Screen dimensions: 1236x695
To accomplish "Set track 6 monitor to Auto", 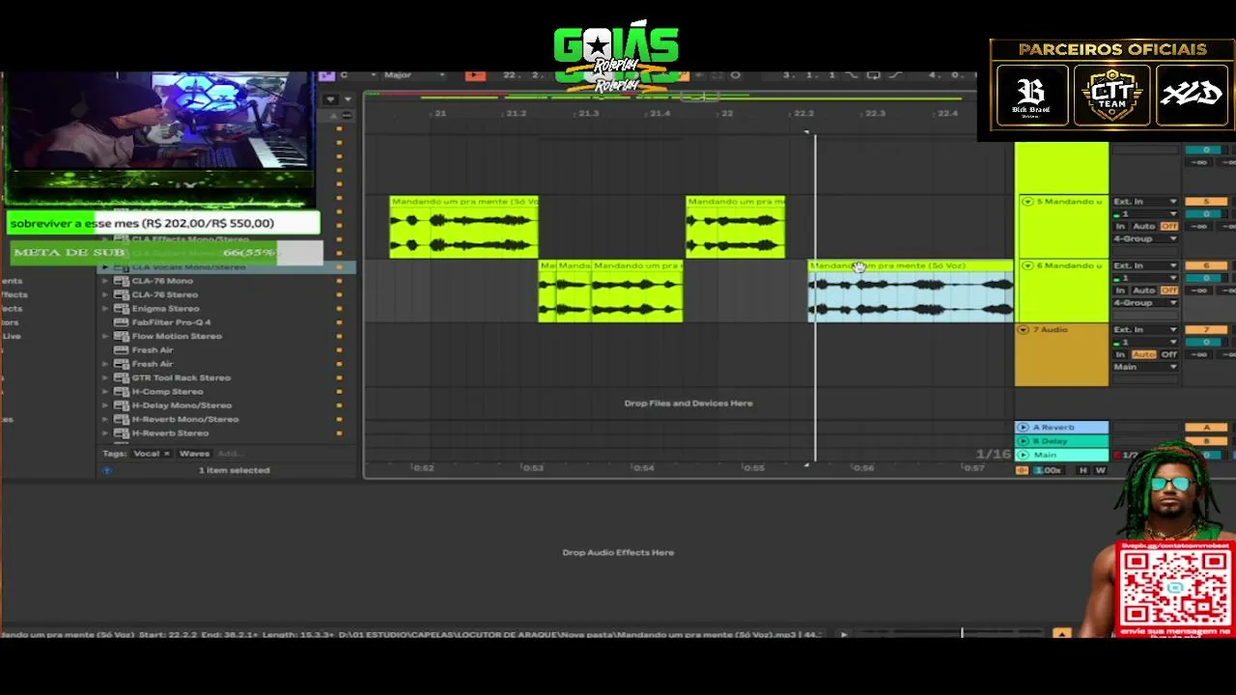I will tap(1143, 291).
